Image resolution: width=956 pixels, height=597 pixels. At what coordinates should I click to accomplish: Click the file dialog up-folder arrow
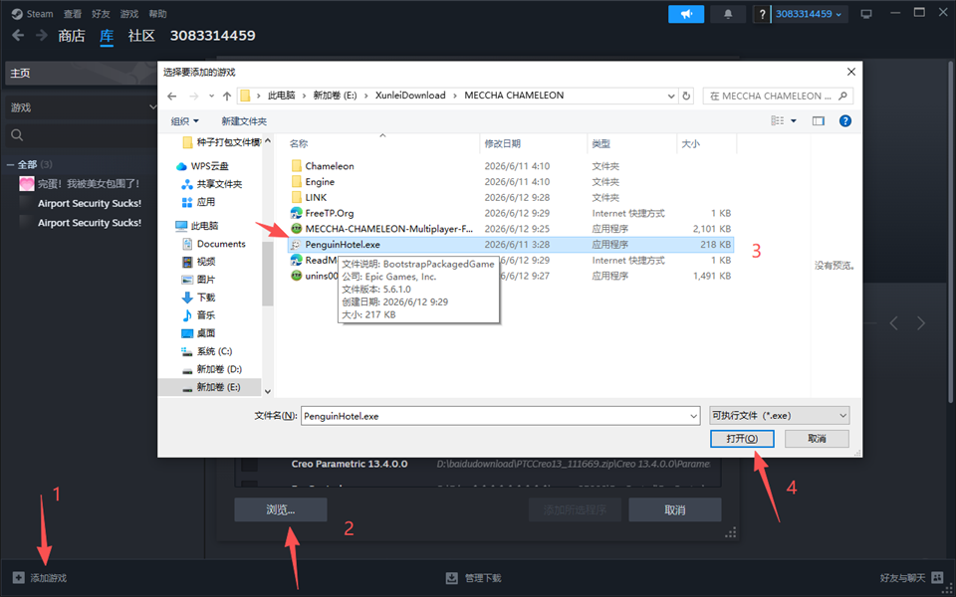pos(227,96)
